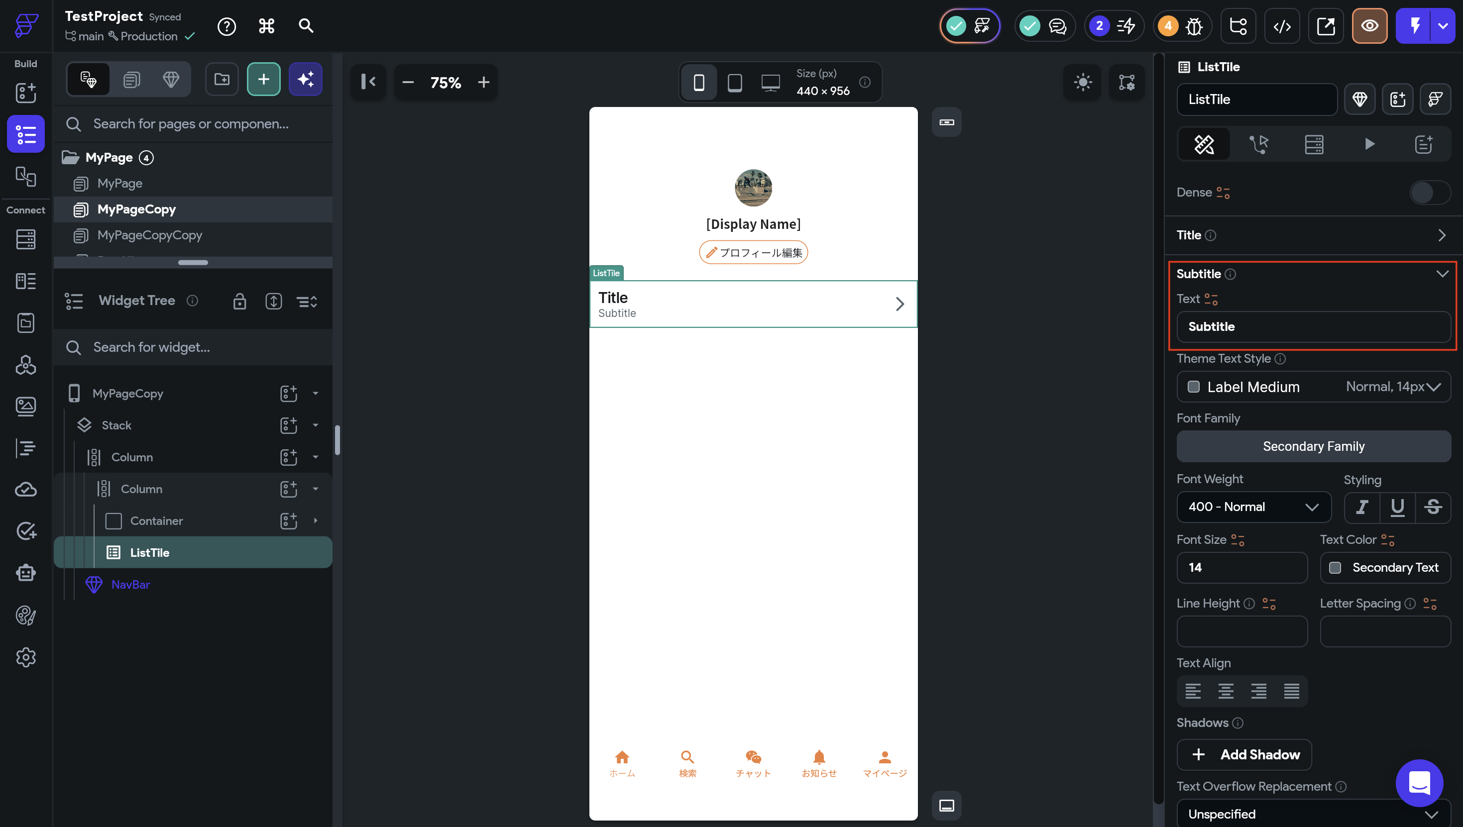Lock the widget tree with lock icon
Image resolution: width=1463 pixels, height=827 pixels.
coord(240,301)
